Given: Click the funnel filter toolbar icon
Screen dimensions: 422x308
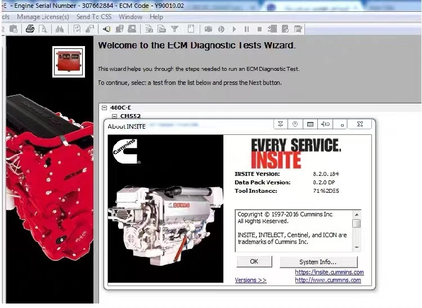Looking at the screenshot, I should click(x=174, y=29).
